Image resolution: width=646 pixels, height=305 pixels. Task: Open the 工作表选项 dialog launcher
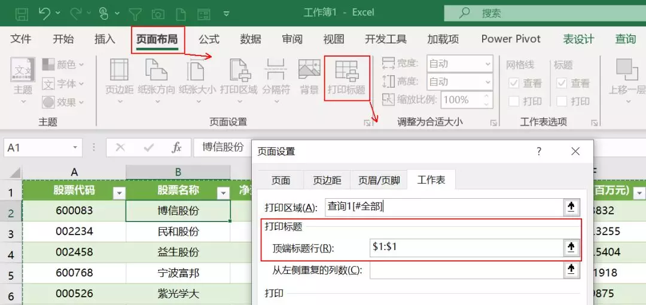(x=594, y=122)
